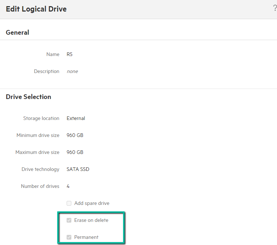This screenshot has width=277, height=245.
Task: Select the Storage location value External
Action: tap(76, 119)
